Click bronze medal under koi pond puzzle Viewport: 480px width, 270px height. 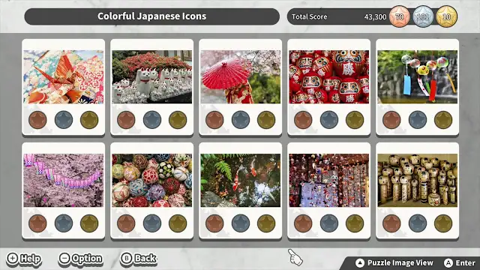click(214, 223)
